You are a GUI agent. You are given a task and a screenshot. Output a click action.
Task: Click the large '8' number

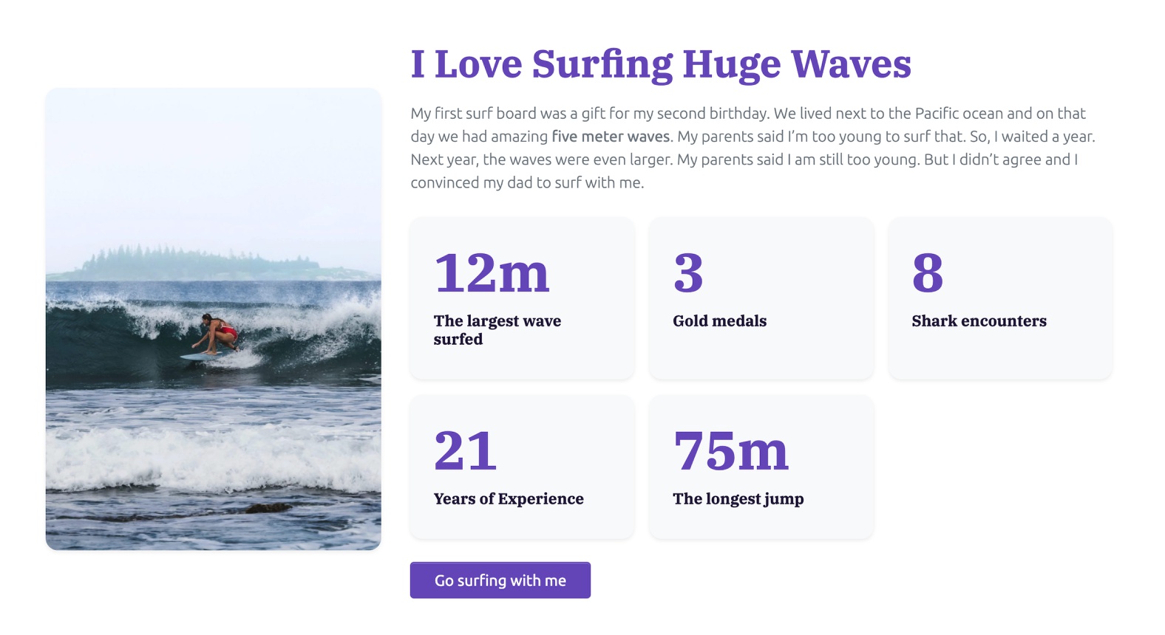927,272
